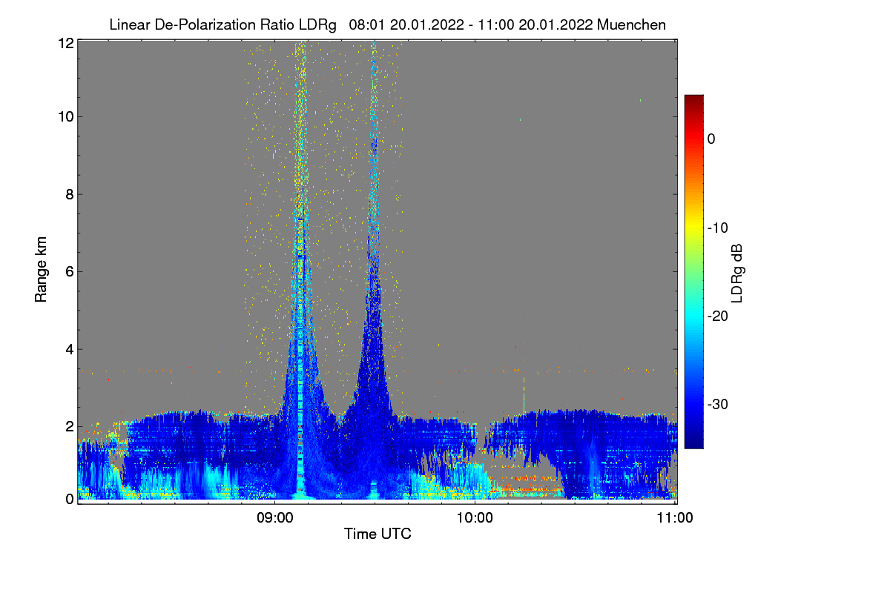890x593 pixels.
Task: Click the '4' range tick label
Action: point(69,349)
